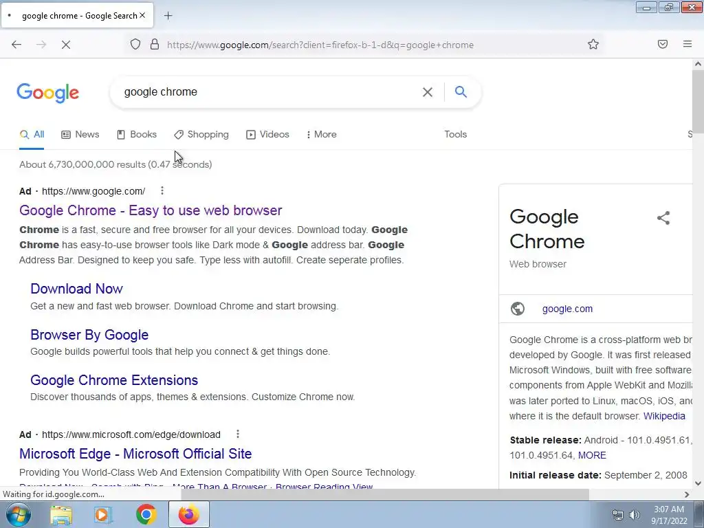
Task: Save page to Pocket icon
Action: (x=662, y=44)
